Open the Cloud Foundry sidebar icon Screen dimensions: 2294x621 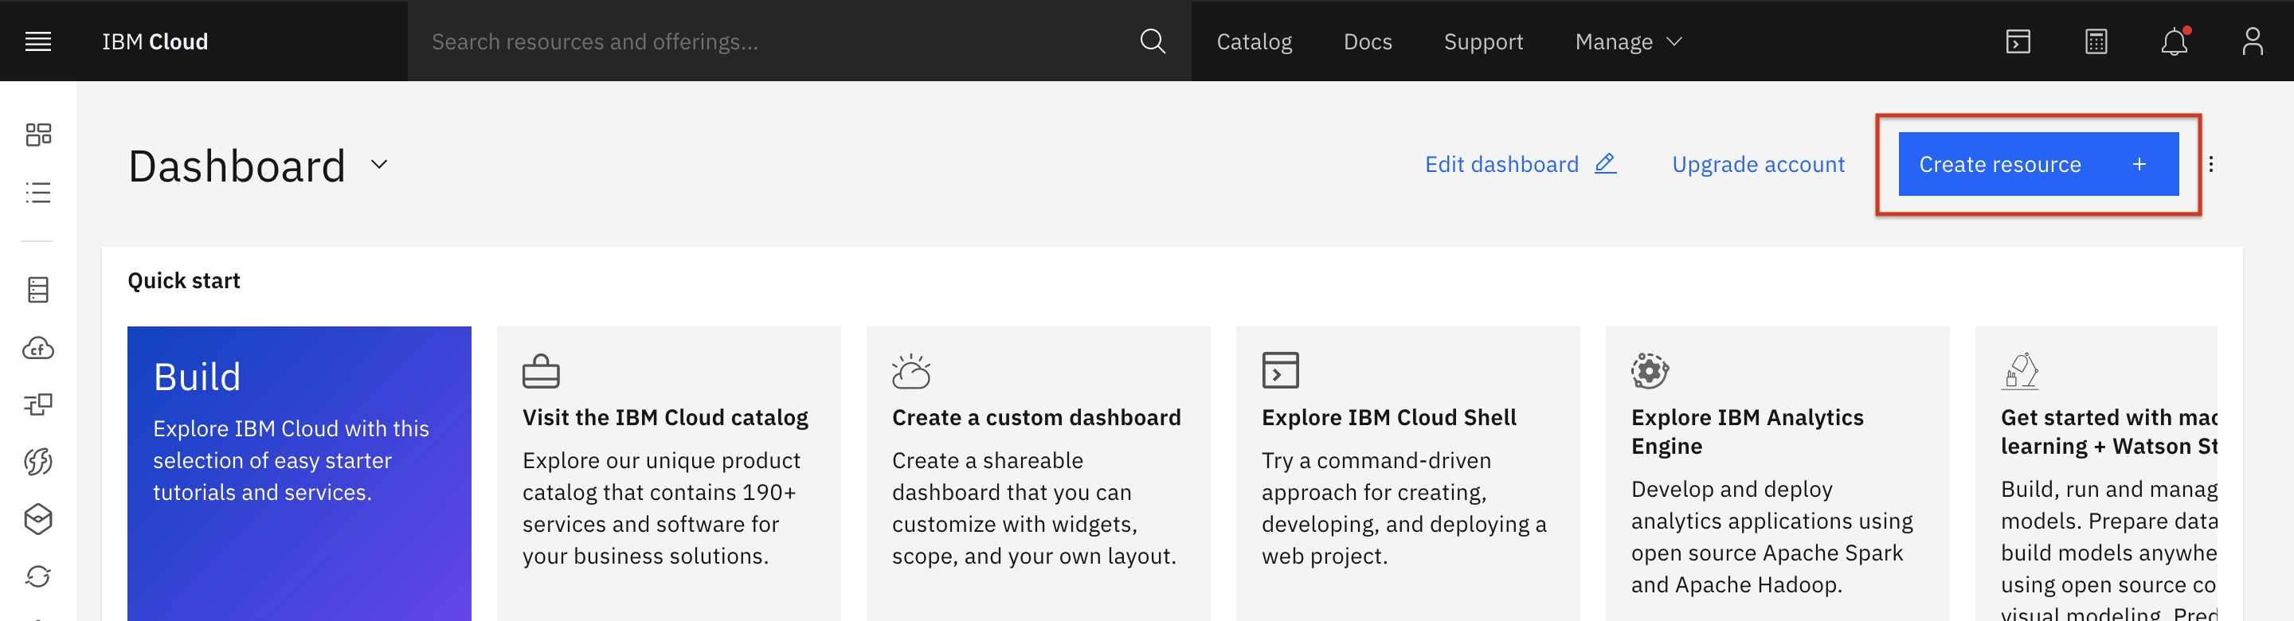[x=38, y=349]
